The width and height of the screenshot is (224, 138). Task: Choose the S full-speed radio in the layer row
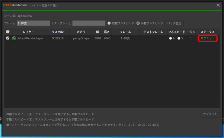tap(179, 38)
